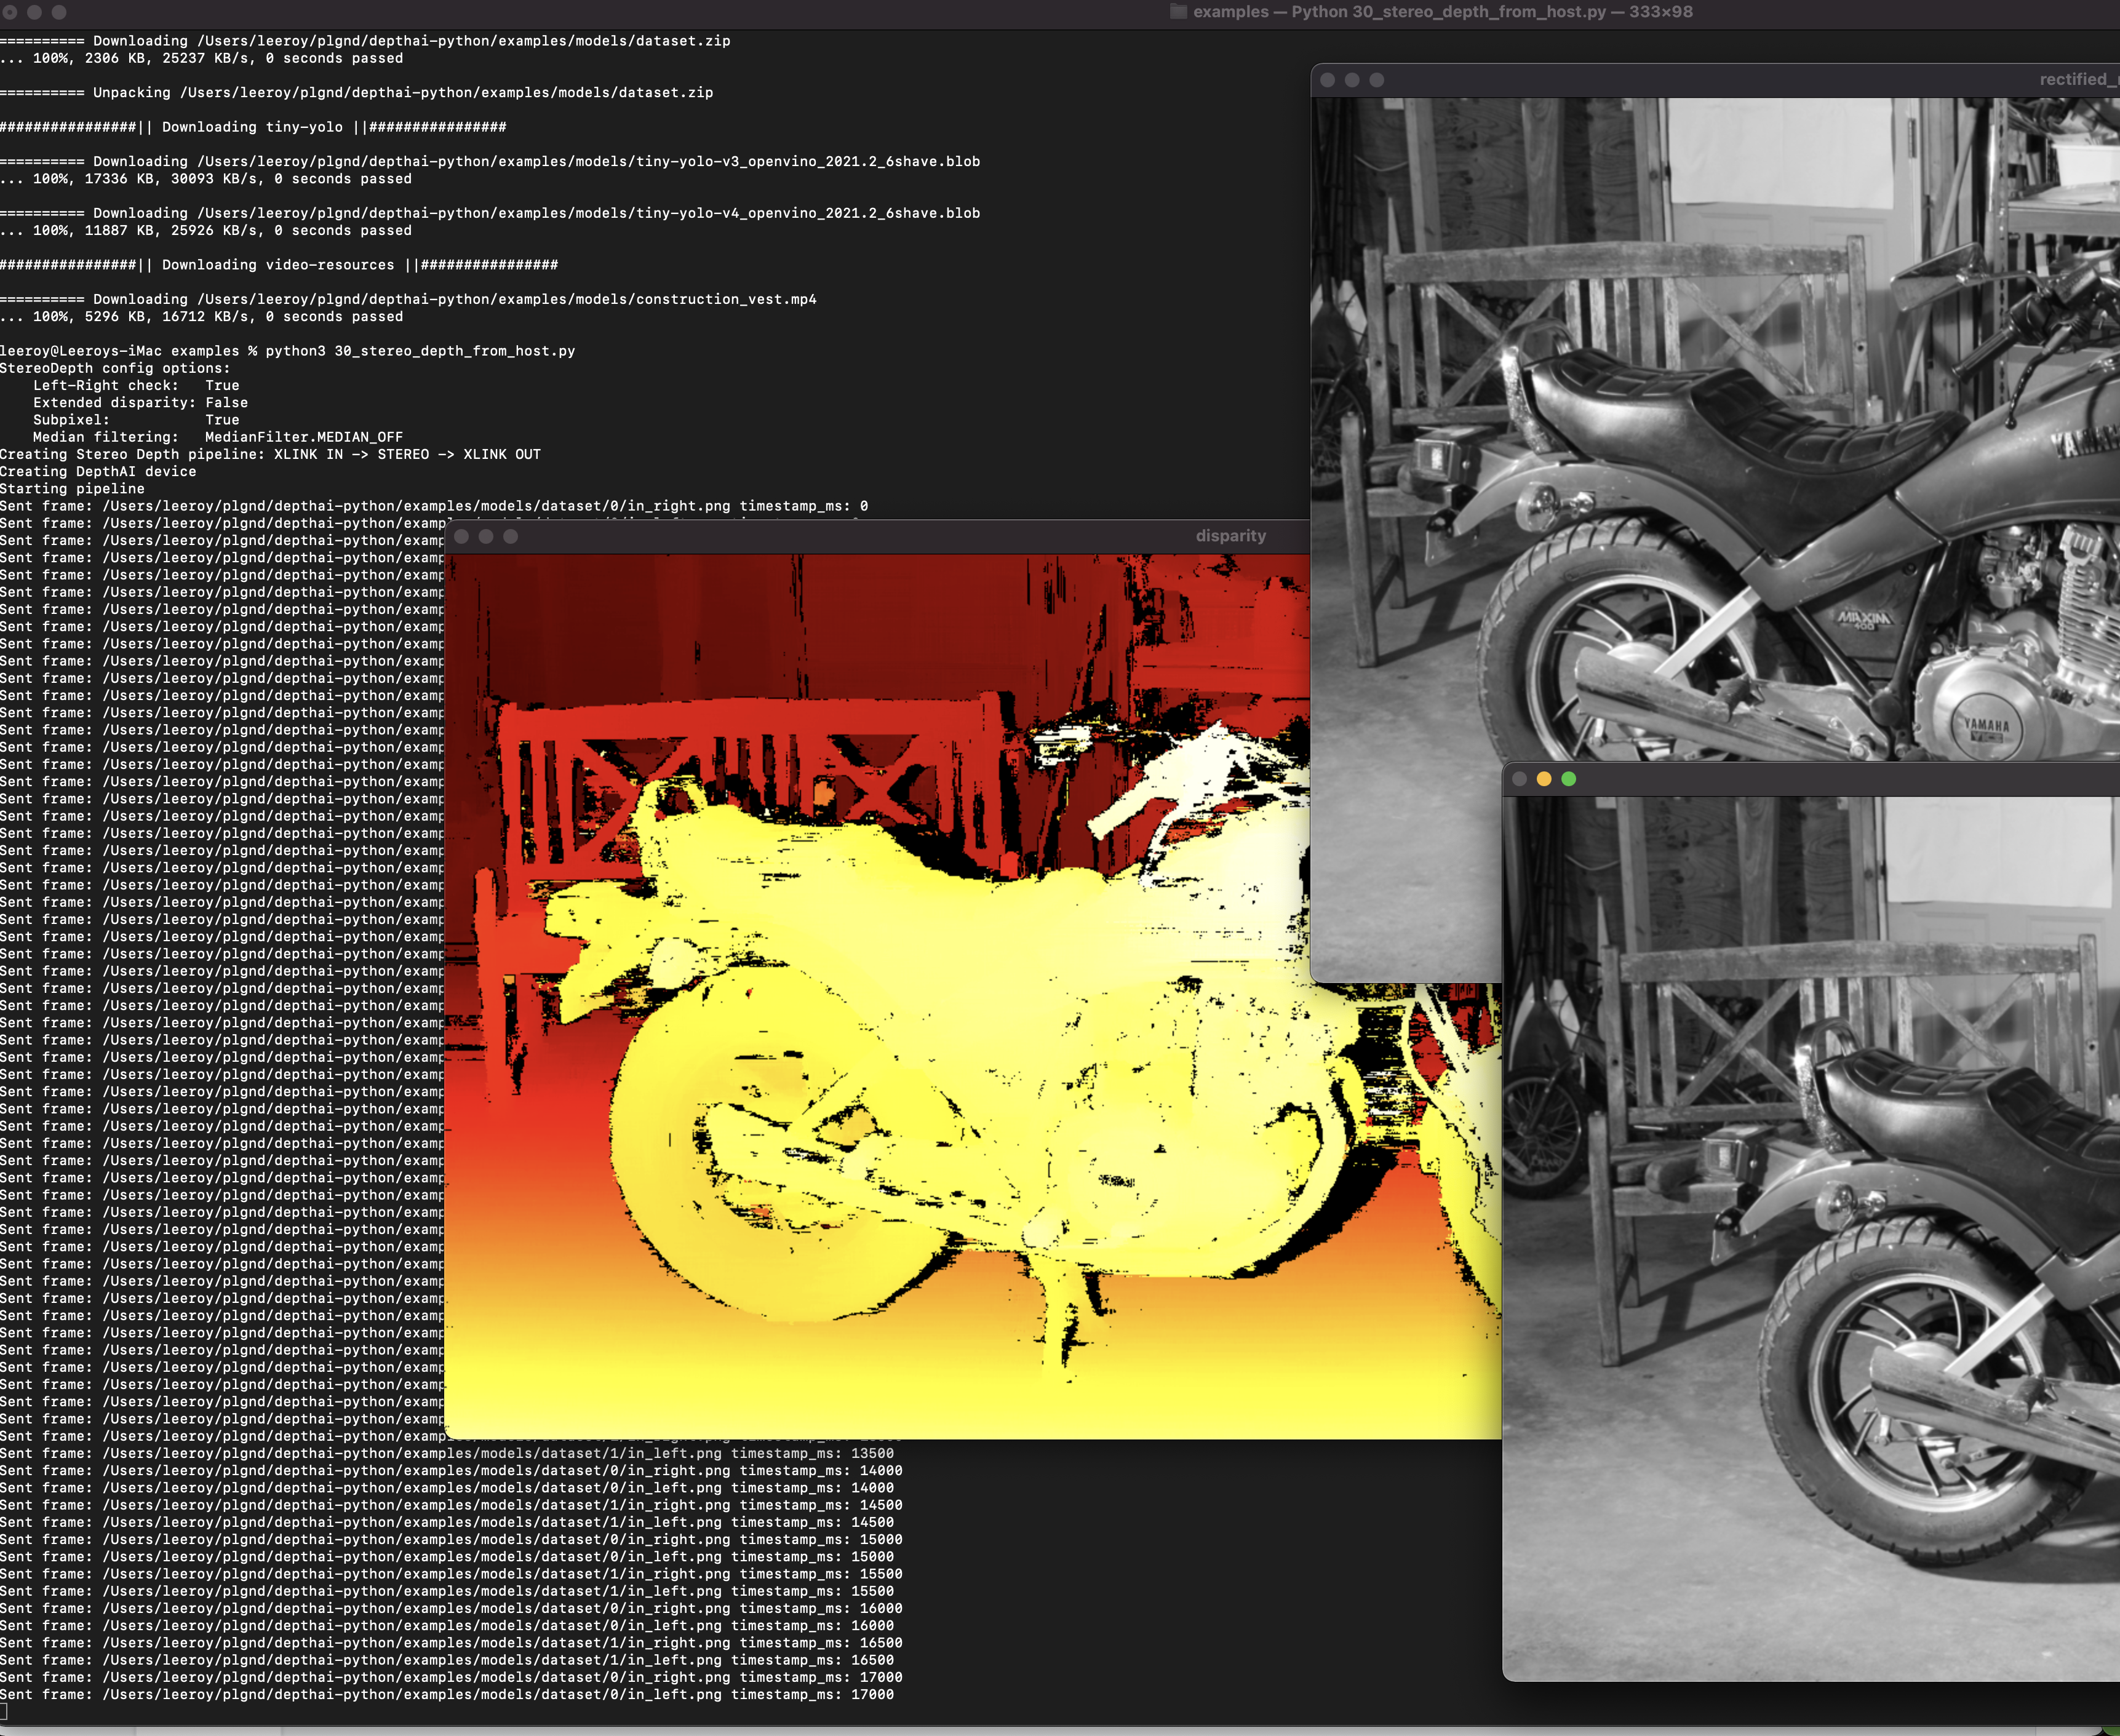This screenshot has width=2120, height=1736.
Task: Zoom the rectified_ window using its third button
Action: click(1377, 80)
